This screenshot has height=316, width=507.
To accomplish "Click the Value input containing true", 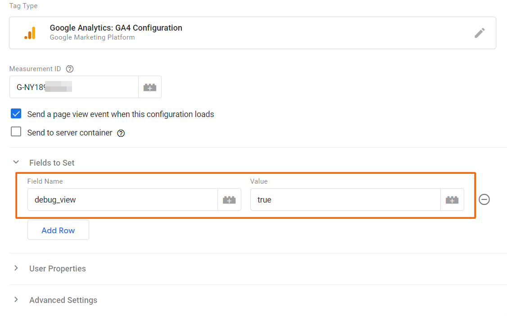I will 338,199.
